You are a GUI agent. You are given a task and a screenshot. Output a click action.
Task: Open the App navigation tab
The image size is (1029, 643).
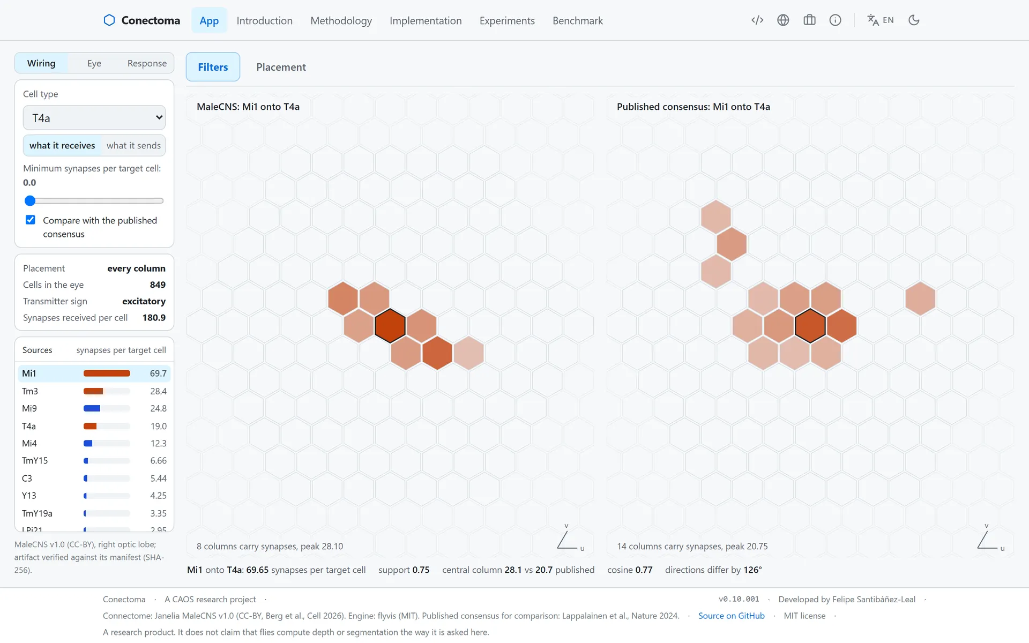tap(209, 20)
